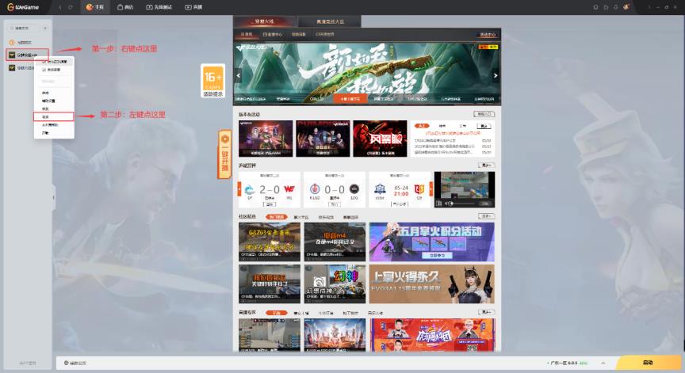
Task: Select the first sidebar entry with the orange round icon
Action: pyautogui.click(x=20, y=42)
